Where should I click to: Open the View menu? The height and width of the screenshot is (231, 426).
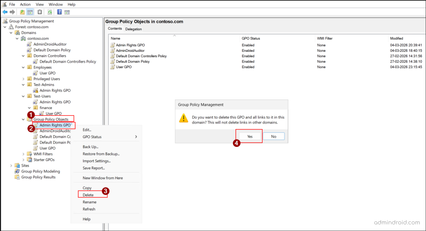(x=40, y=4)
